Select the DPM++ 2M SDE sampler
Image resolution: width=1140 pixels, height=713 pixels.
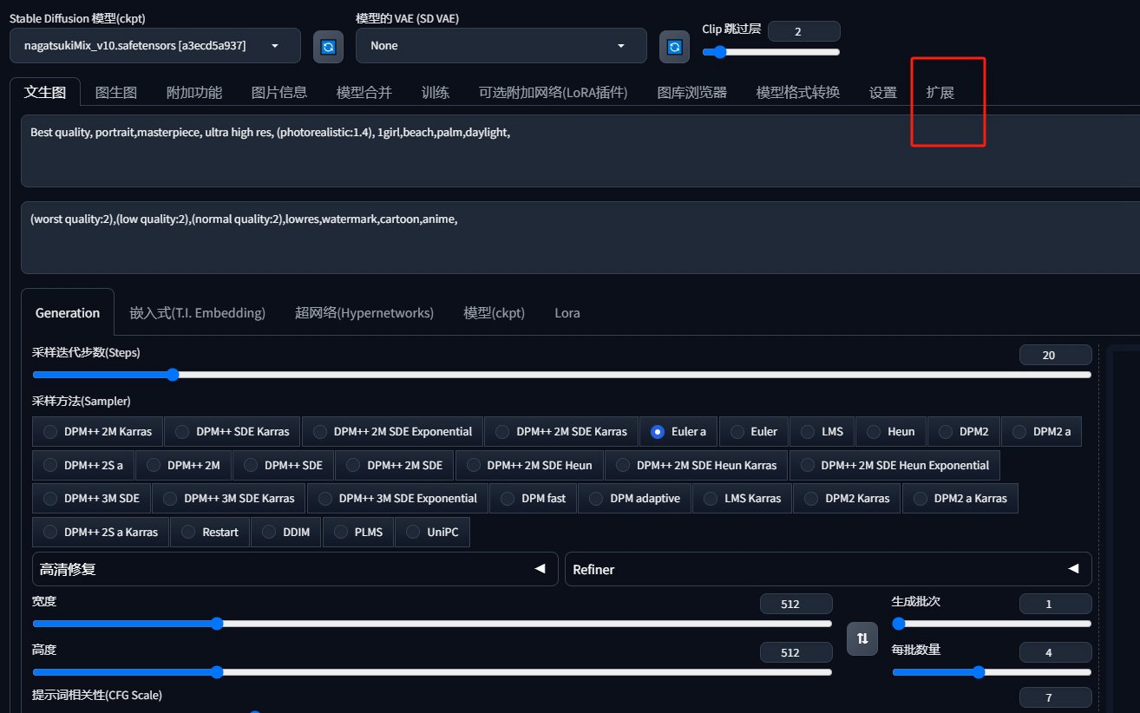tap(394, 465)
